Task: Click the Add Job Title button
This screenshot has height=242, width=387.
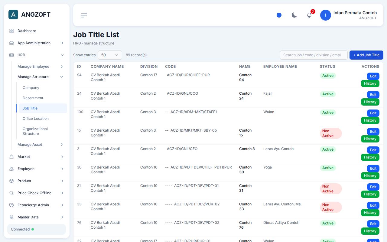Action: point(366,55)
